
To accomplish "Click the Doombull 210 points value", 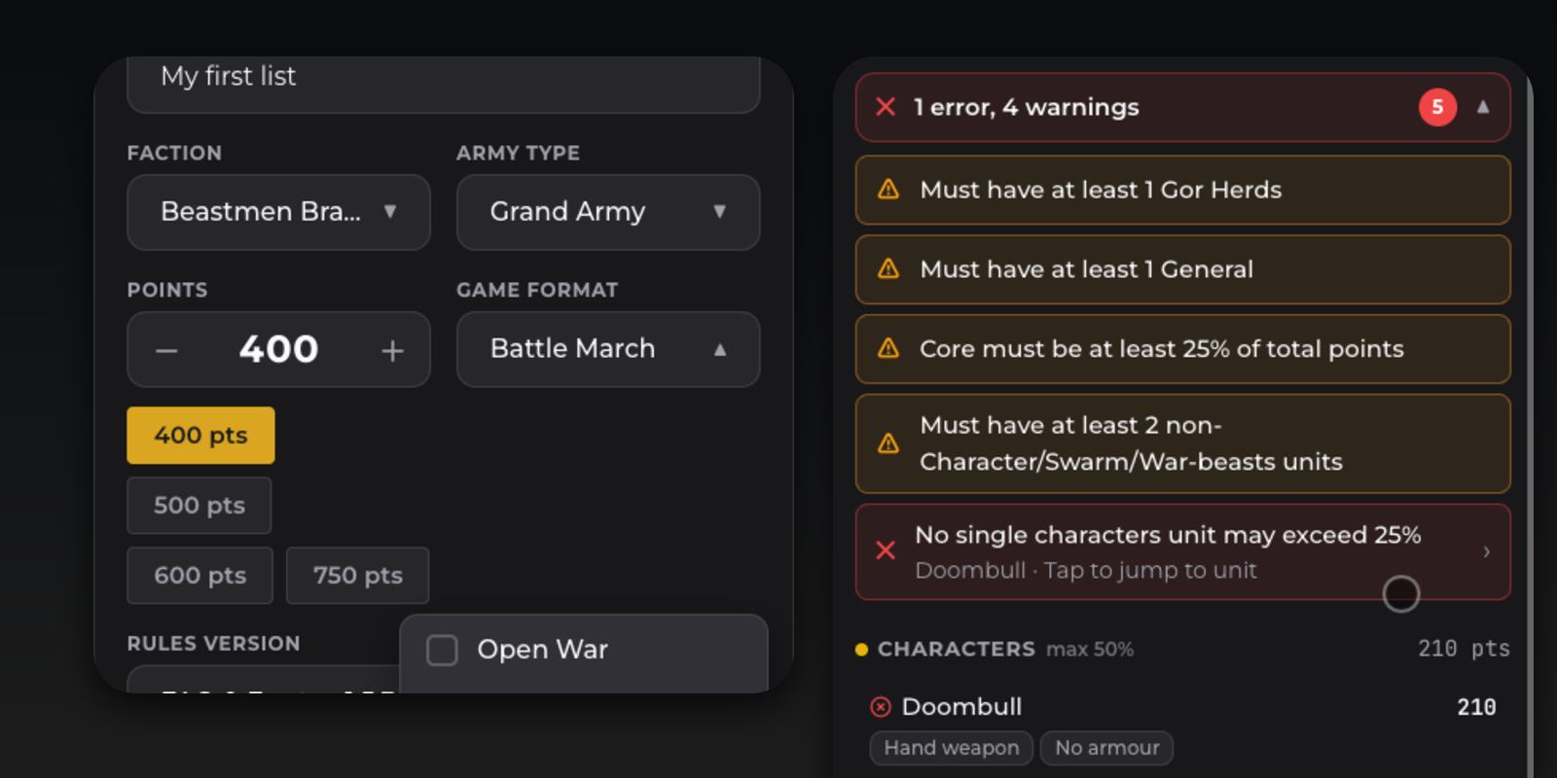I will click(x=1476, y=707).
